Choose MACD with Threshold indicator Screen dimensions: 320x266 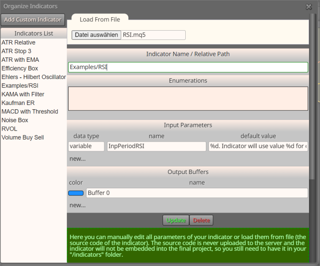pos(30,112)
